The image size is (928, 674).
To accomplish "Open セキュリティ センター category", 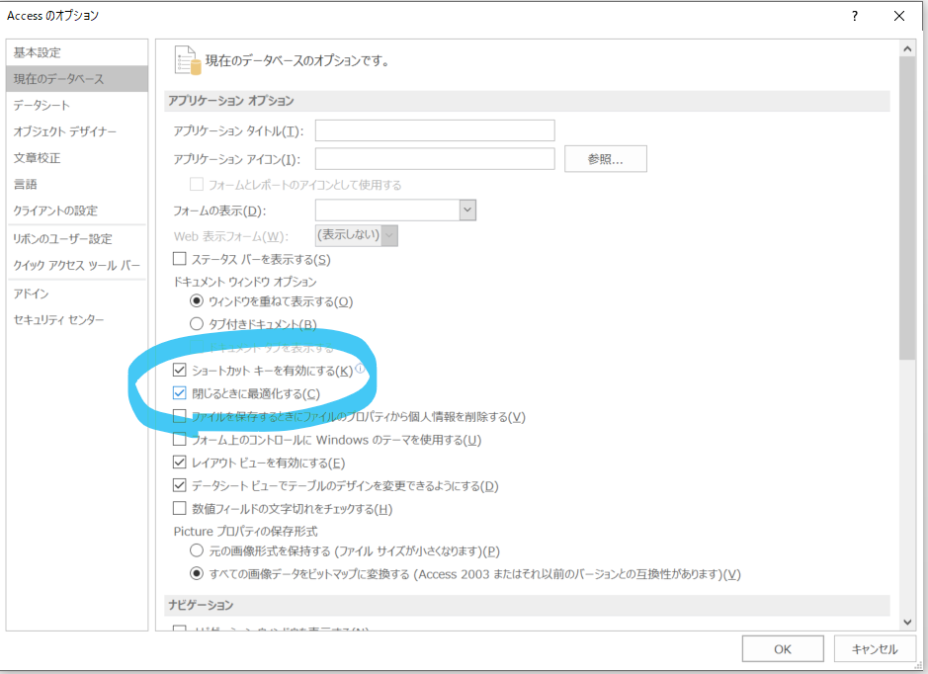I will (x=77, y=320).
